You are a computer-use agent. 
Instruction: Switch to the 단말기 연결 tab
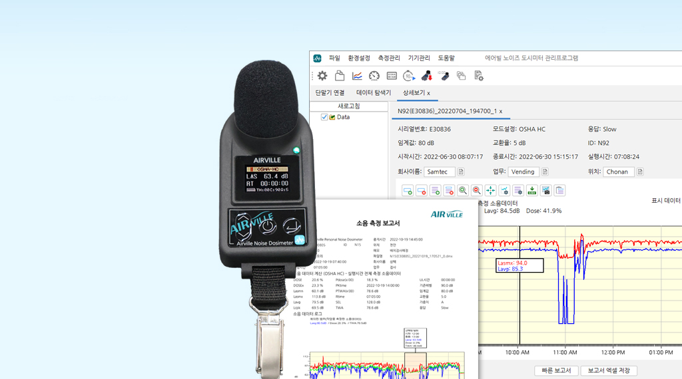click(330, 93)
